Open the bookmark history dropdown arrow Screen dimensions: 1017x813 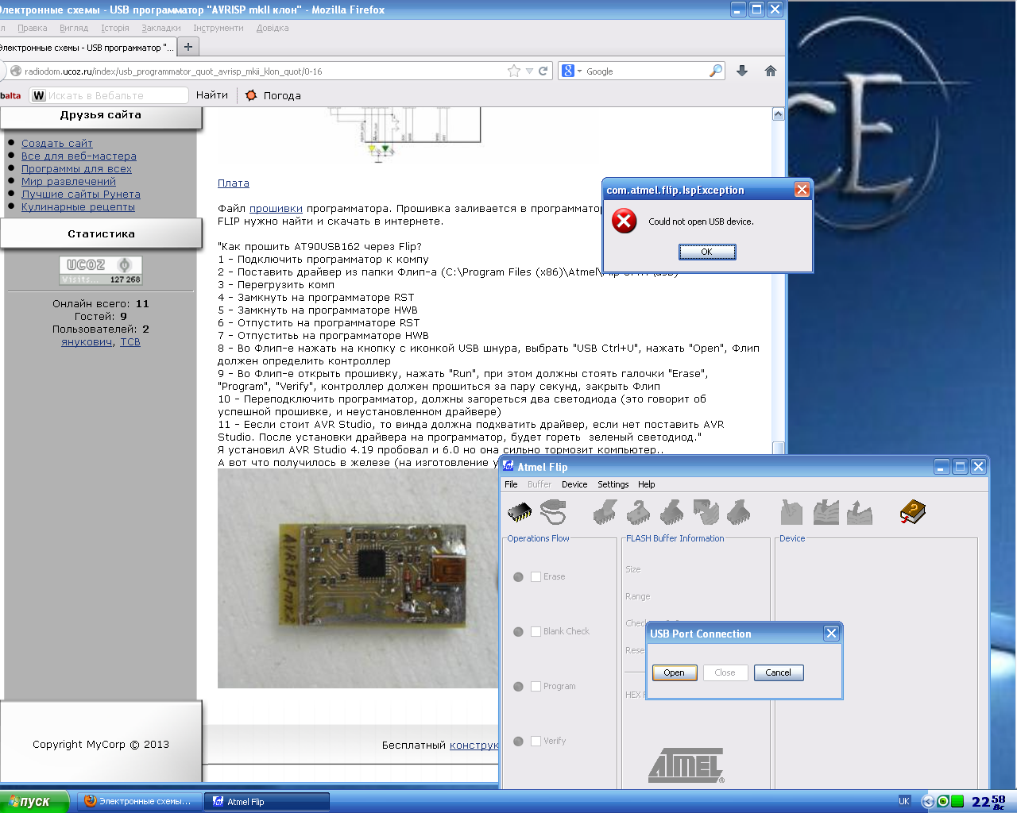[529, 71]
